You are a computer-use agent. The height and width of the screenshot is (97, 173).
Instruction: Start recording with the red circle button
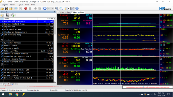tap(26, 8)
